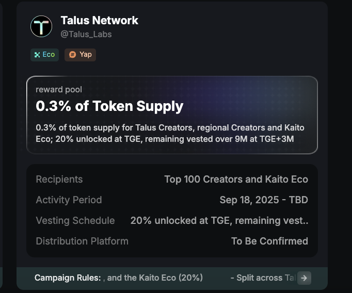Click the Talus Network logo avatar
Viewport: 352px width, 293px height.
[41, 26]
